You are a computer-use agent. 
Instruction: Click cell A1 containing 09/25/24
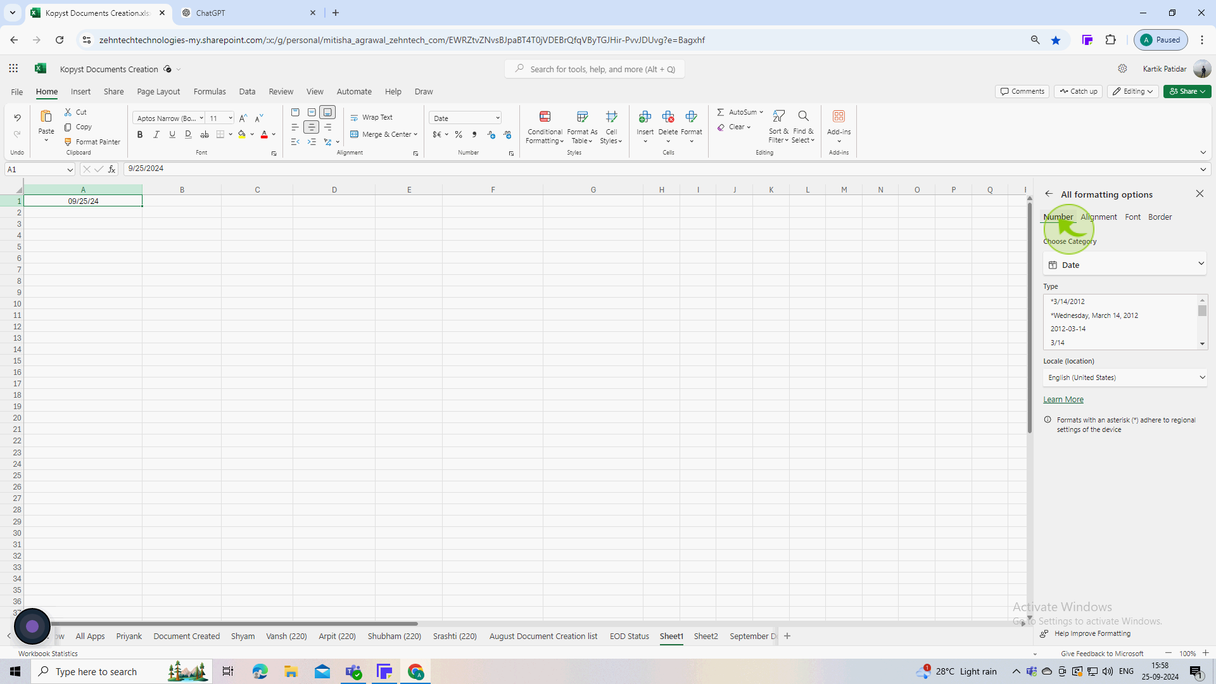pos(83,201)
